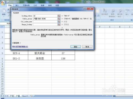Click the Format Painter brush icon
Image resolution: width=133 pixels, height=99 pixels.
[x=8, y=15]
